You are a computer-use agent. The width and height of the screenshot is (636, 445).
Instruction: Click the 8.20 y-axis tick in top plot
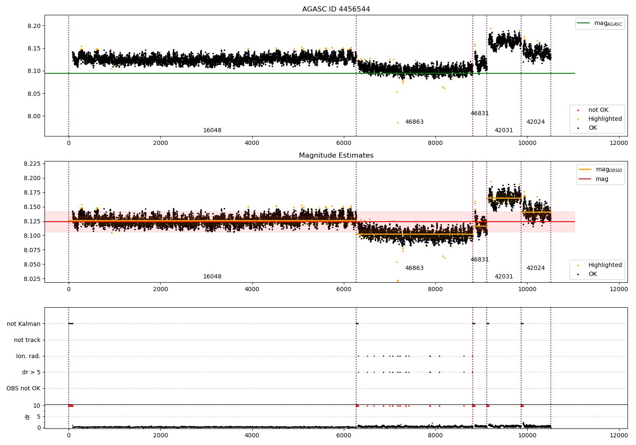pos(34,26)
